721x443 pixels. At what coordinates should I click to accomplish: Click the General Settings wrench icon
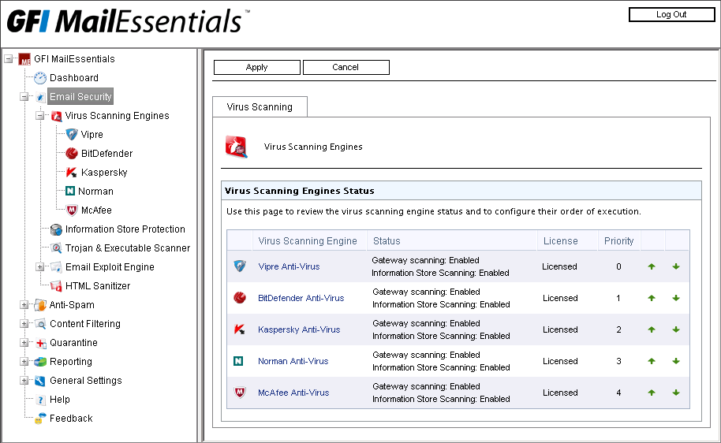[x=40, y=381]
